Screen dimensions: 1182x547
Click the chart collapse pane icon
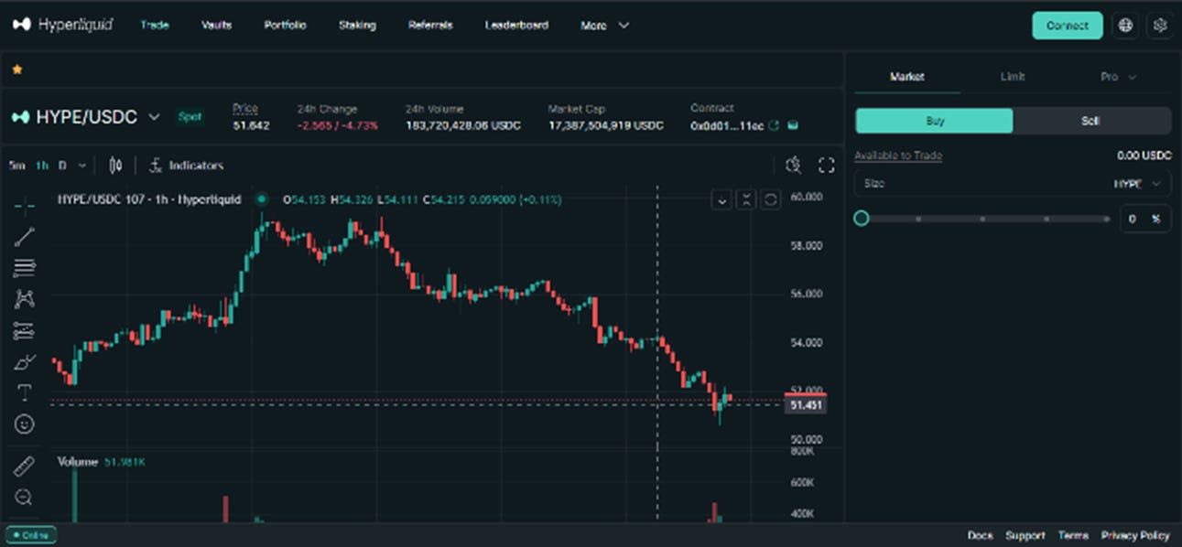click(x=746, y=199)
